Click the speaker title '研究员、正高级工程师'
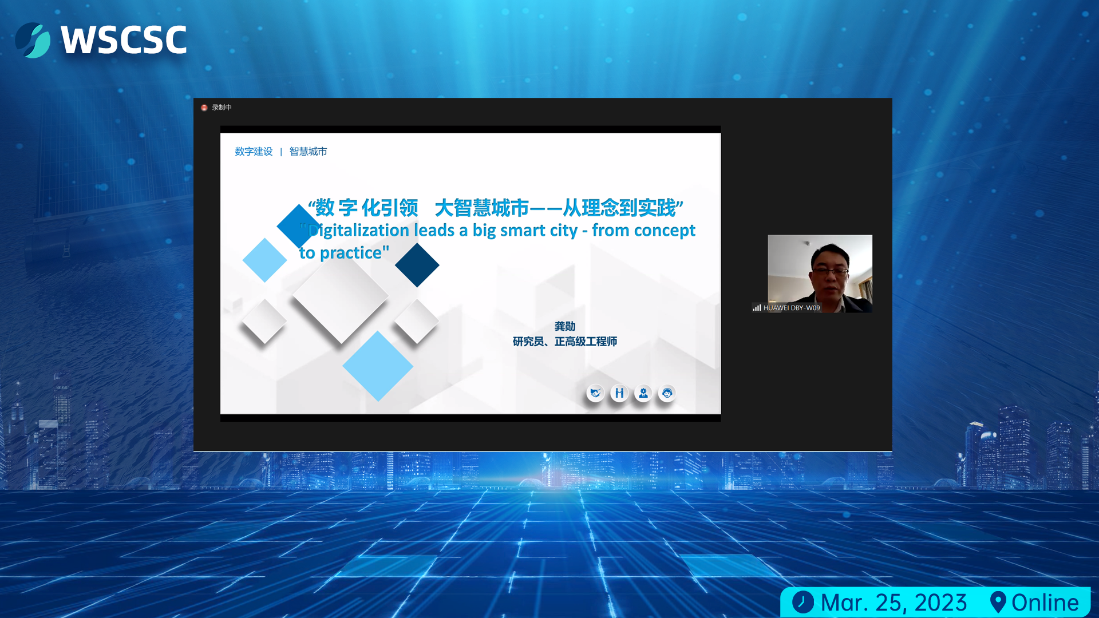The width and height of the screenshot is (1099, 618). pos(565,342)
